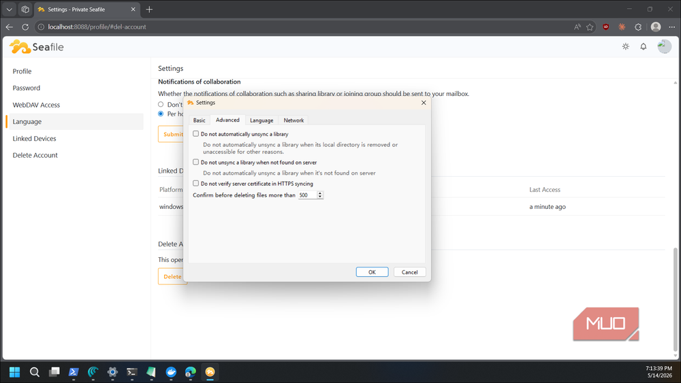Image resolution: width=681 pixels, height=383 pixels.
Task: Click the 'a minute ago' table cell
Action: (548, 206)
